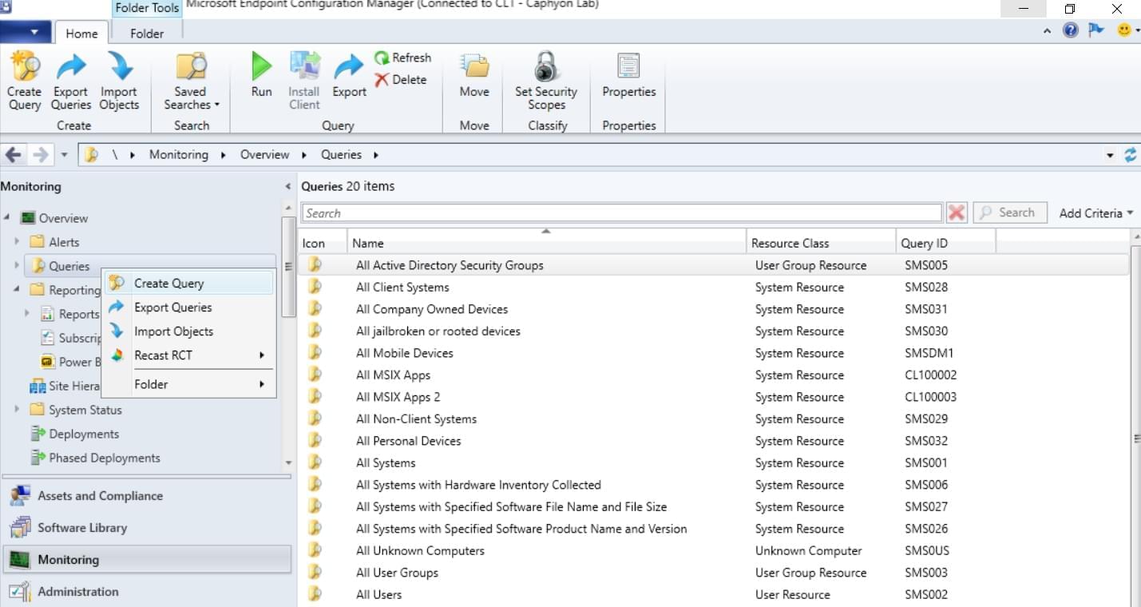Viewport: 1141px width, 607px height.
Task: Switch to the Folder ribbon tab
Action: (x=145, y=34)
